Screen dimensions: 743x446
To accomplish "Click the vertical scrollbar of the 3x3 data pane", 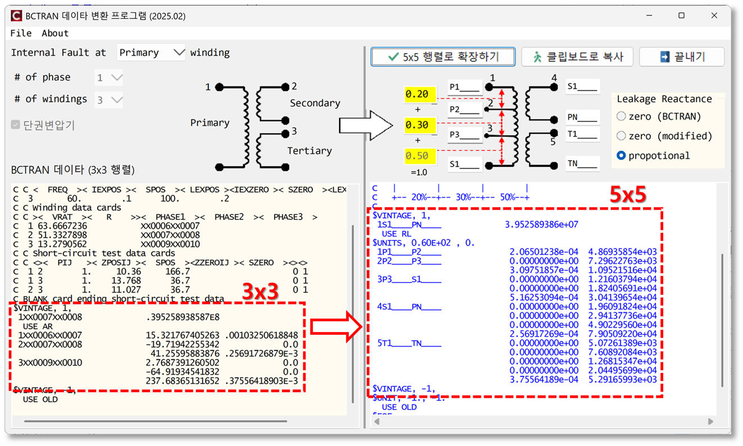I will click(x=353, y=313).
